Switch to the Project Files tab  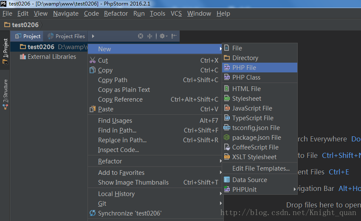click(66, 36)
